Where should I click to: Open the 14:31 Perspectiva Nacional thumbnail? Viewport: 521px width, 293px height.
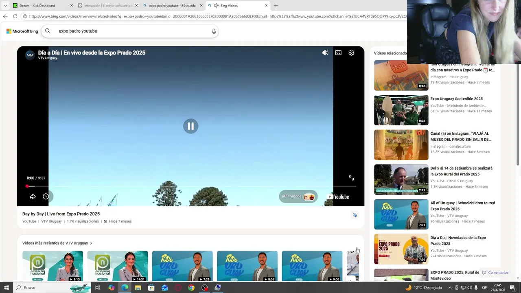(x=118, y=266)
